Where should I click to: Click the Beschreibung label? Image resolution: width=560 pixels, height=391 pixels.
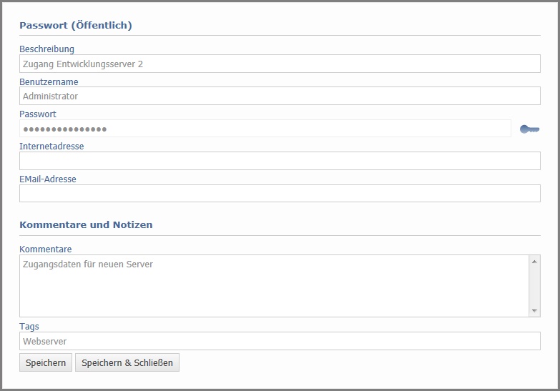point(46,49)
